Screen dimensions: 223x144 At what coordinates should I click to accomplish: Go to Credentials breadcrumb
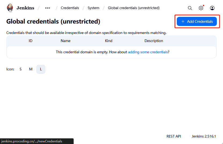click(x=70, y=8)
